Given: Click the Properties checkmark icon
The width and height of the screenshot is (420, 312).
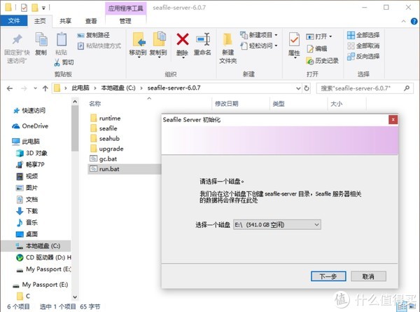Looking at the screenshot, I should (294, 40).
